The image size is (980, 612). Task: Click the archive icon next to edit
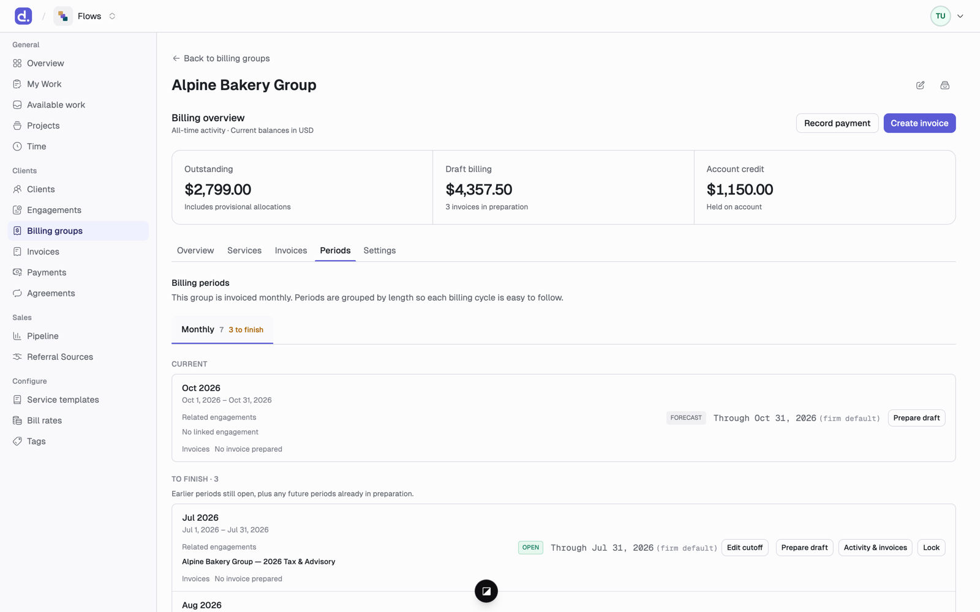coord(944,85)
